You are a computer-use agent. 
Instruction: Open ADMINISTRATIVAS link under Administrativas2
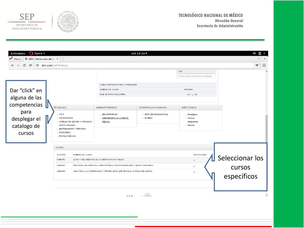[110, 115]
